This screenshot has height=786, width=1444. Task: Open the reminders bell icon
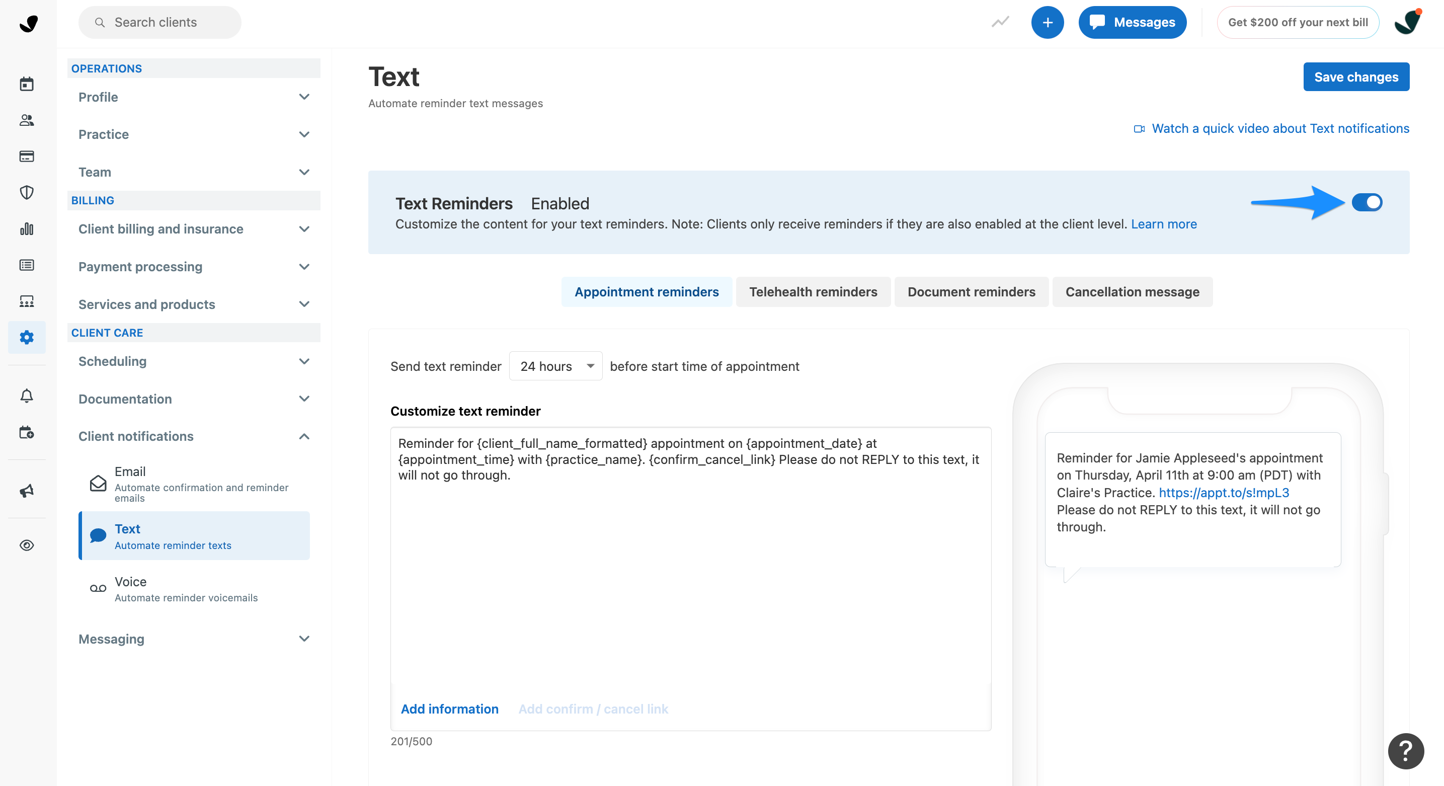point(26,396)
